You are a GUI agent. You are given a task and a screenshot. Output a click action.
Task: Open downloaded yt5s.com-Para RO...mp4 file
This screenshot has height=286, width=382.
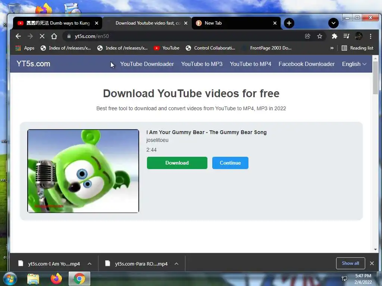click(x=137, y=264)
